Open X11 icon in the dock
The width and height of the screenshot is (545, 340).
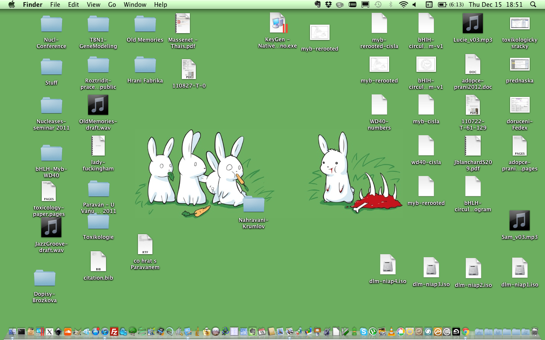[x=49, y=331]
